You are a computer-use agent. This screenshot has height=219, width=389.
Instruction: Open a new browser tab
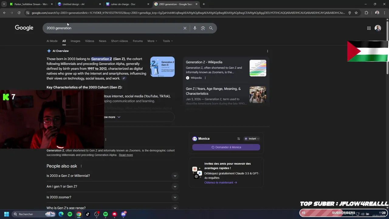(x=204, y=4)
